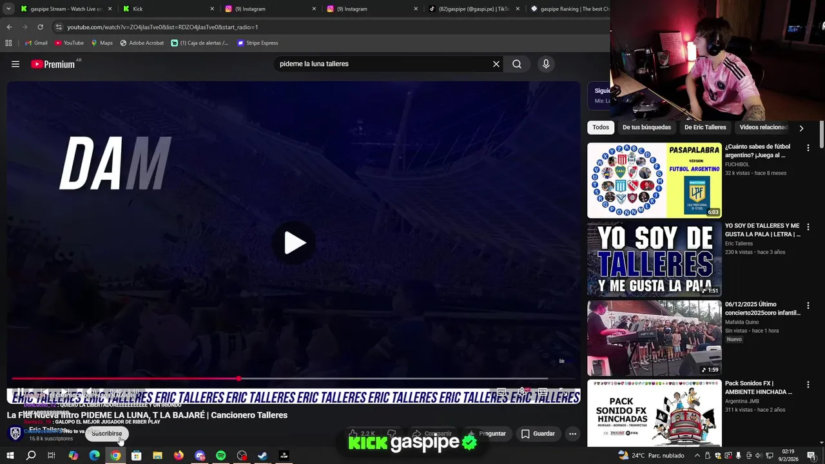Open Steam from the taskbar
Image resolution: width=825 pixels, height=464 pixels.
(263, 456)
